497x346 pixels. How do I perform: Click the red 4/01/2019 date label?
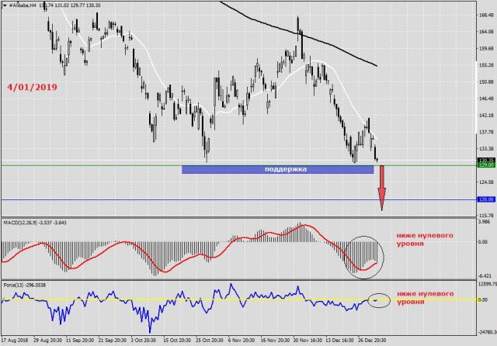pyautogui.click(x=31, y=88)
